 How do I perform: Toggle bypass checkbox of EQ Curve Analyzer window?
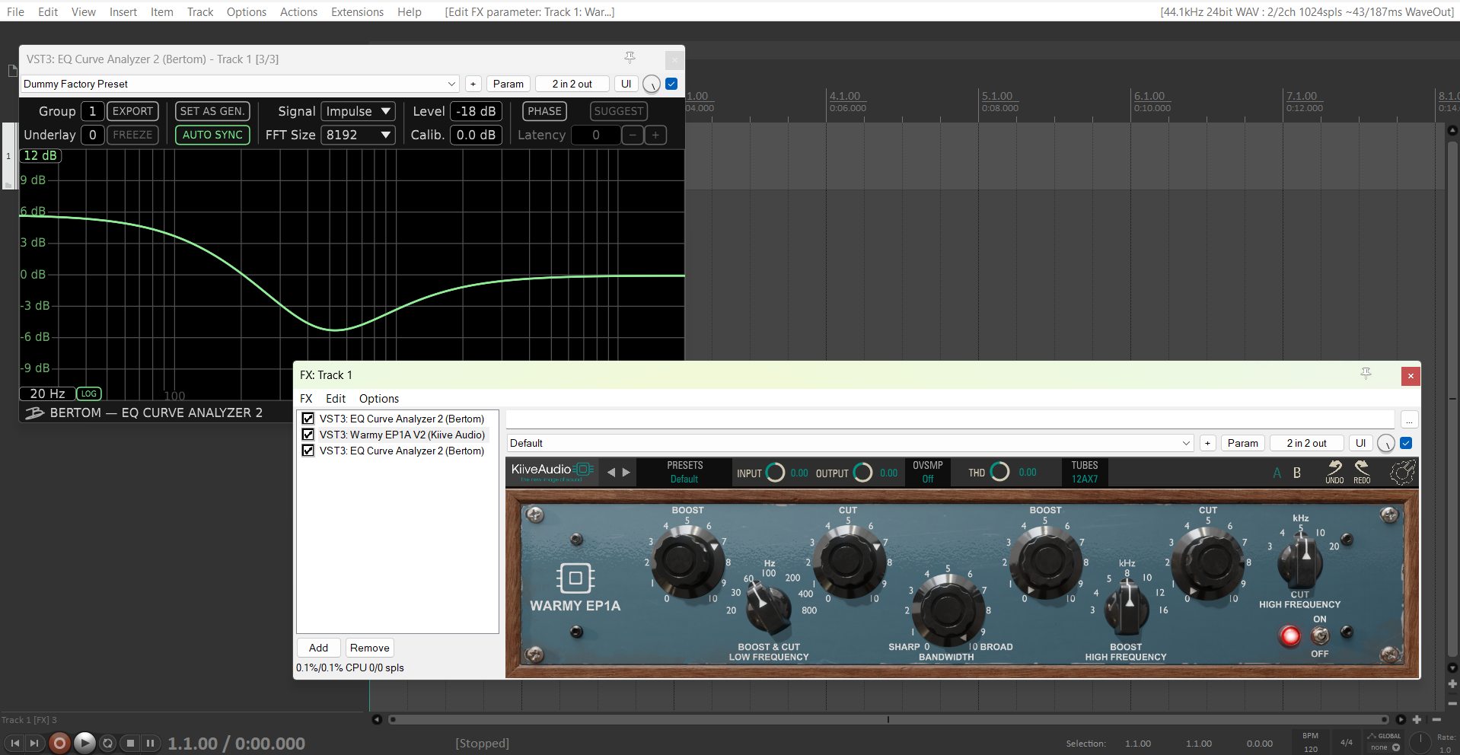pos(671,84)
